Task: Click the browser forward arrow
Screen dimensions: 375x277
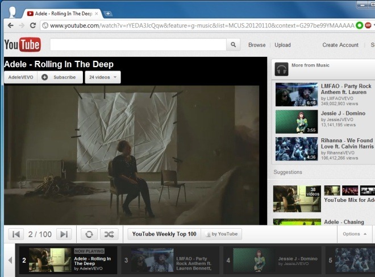Action: coord(22,26)
